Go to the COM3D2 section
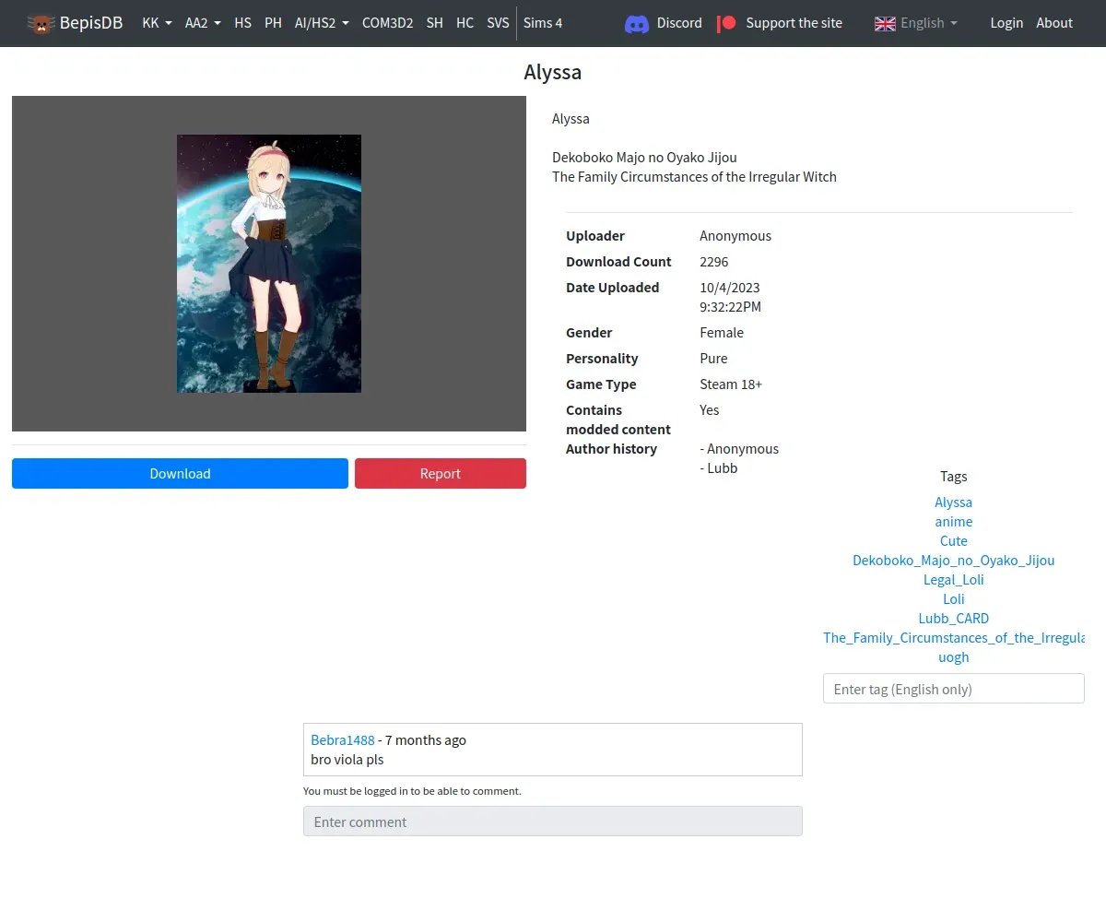1106x922 pixels. (387, 23)
